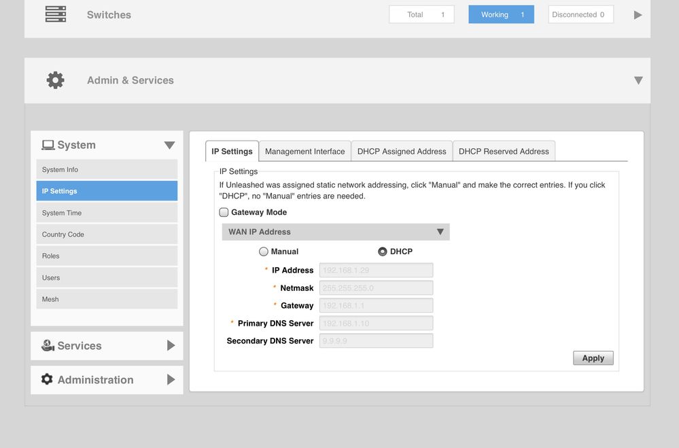The height and width of the screenshot is (448, 679).
Task: Enable the Gateway Mode checkbox
Action: (224, 212)
